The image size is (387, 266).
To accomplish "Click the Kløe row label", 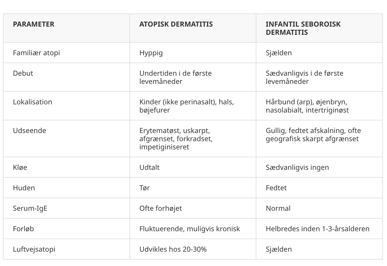I will point(20,167).
